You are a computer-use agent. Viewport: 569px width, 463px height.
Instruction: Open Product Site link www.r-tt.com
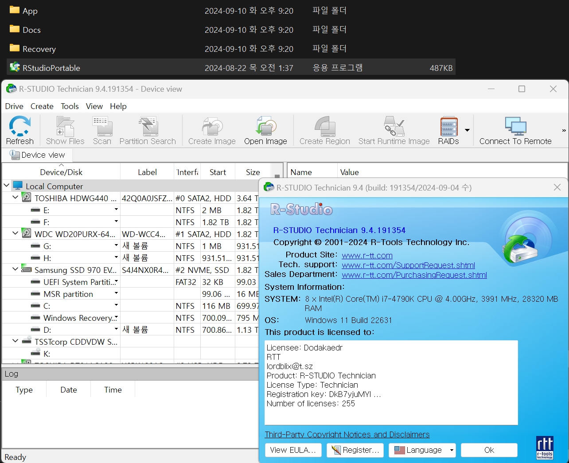pyautogui.click(x=367, y=256)
